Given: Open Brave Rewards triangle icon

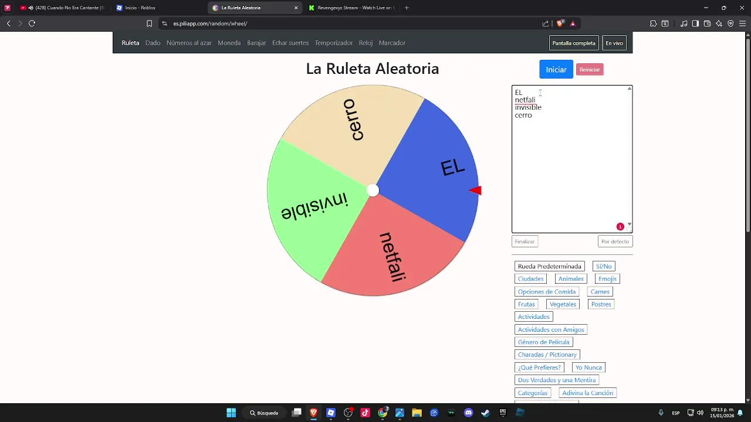Looking at the screenshot, I should tap(573, 23).
